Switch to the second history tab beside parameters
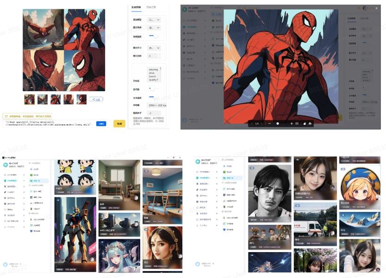 point(151,7)
